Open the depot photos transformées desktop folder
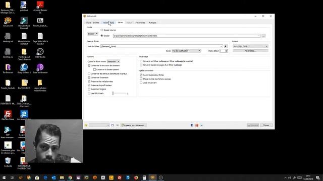Image resolution: width=323 pixels, height=181 pixels. coord(40,85)
